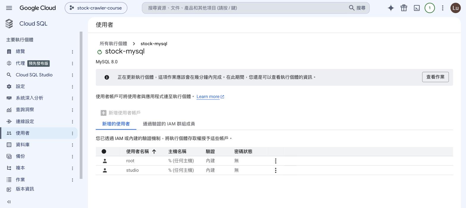The height and width of the screenshot is (208, 466).
Task: Open Gemini AI assistant sparkle icon
Action: click(391, 8)
